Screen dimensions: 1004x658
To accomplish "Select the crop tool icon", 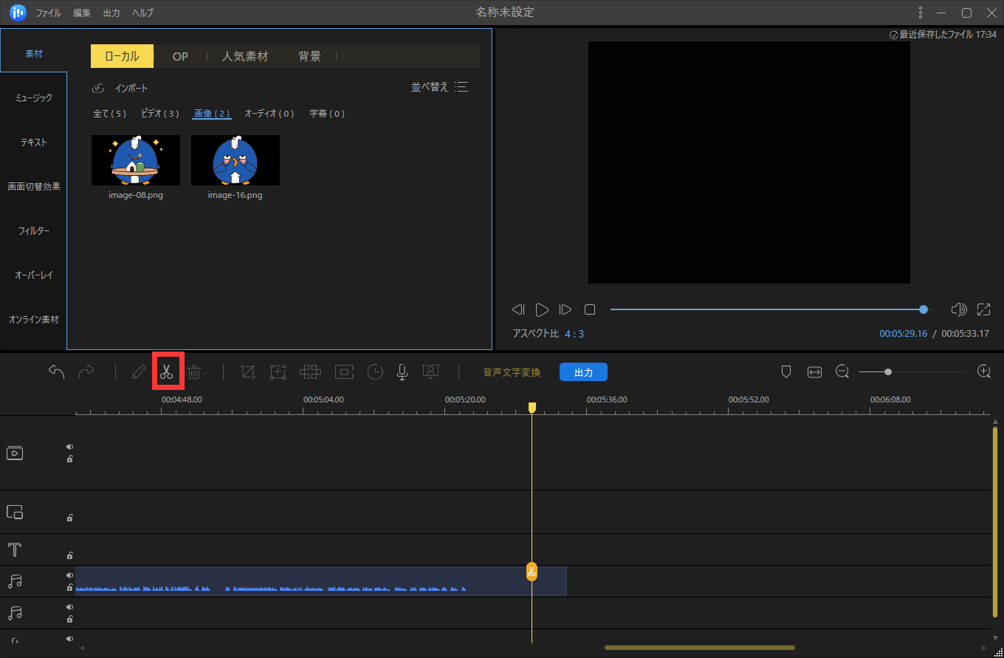I will pos(248,372).
